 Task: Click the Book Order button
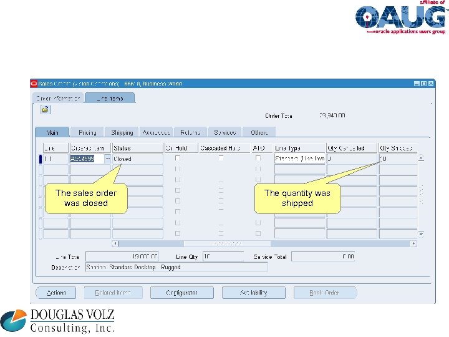(326, 293)
